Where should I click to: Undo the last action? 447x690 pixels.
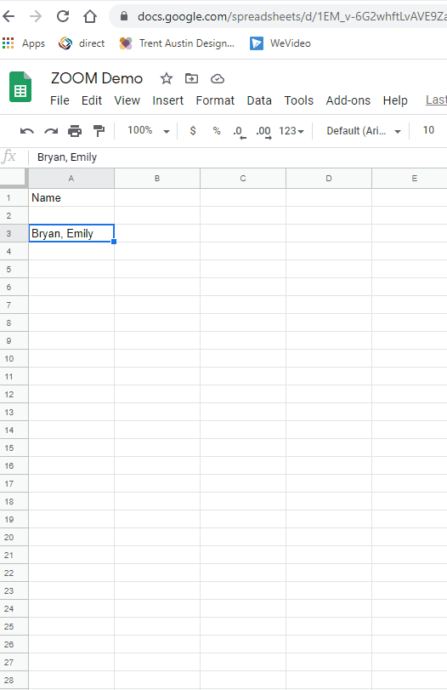[27, 131]
